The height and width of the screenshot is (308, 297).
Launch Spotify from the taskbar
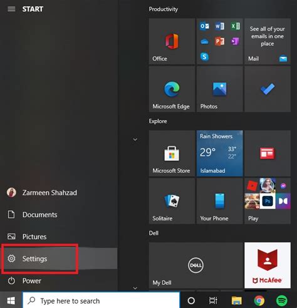click(x=282, y=300)
